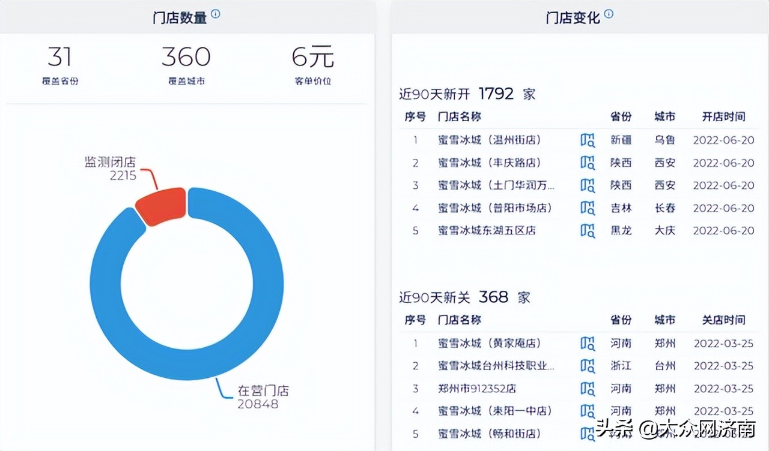Click the 门店变化 panel title
The width and height of the screenshot is (769, 451).
pyautogui.click(x=573, y=17)
